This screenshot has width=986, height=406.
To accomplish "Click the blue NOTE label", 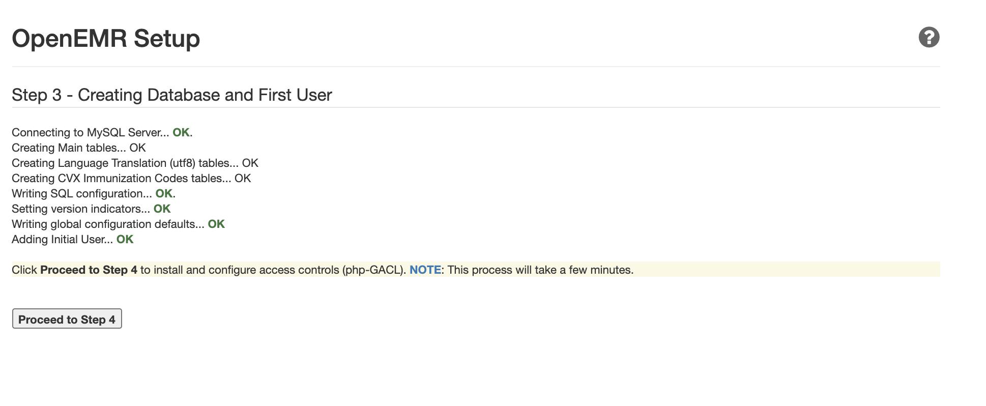I will coord(425,270).
